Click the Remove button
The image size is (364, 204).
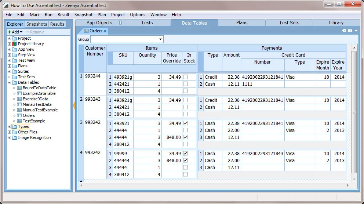(x=35, y=32)
